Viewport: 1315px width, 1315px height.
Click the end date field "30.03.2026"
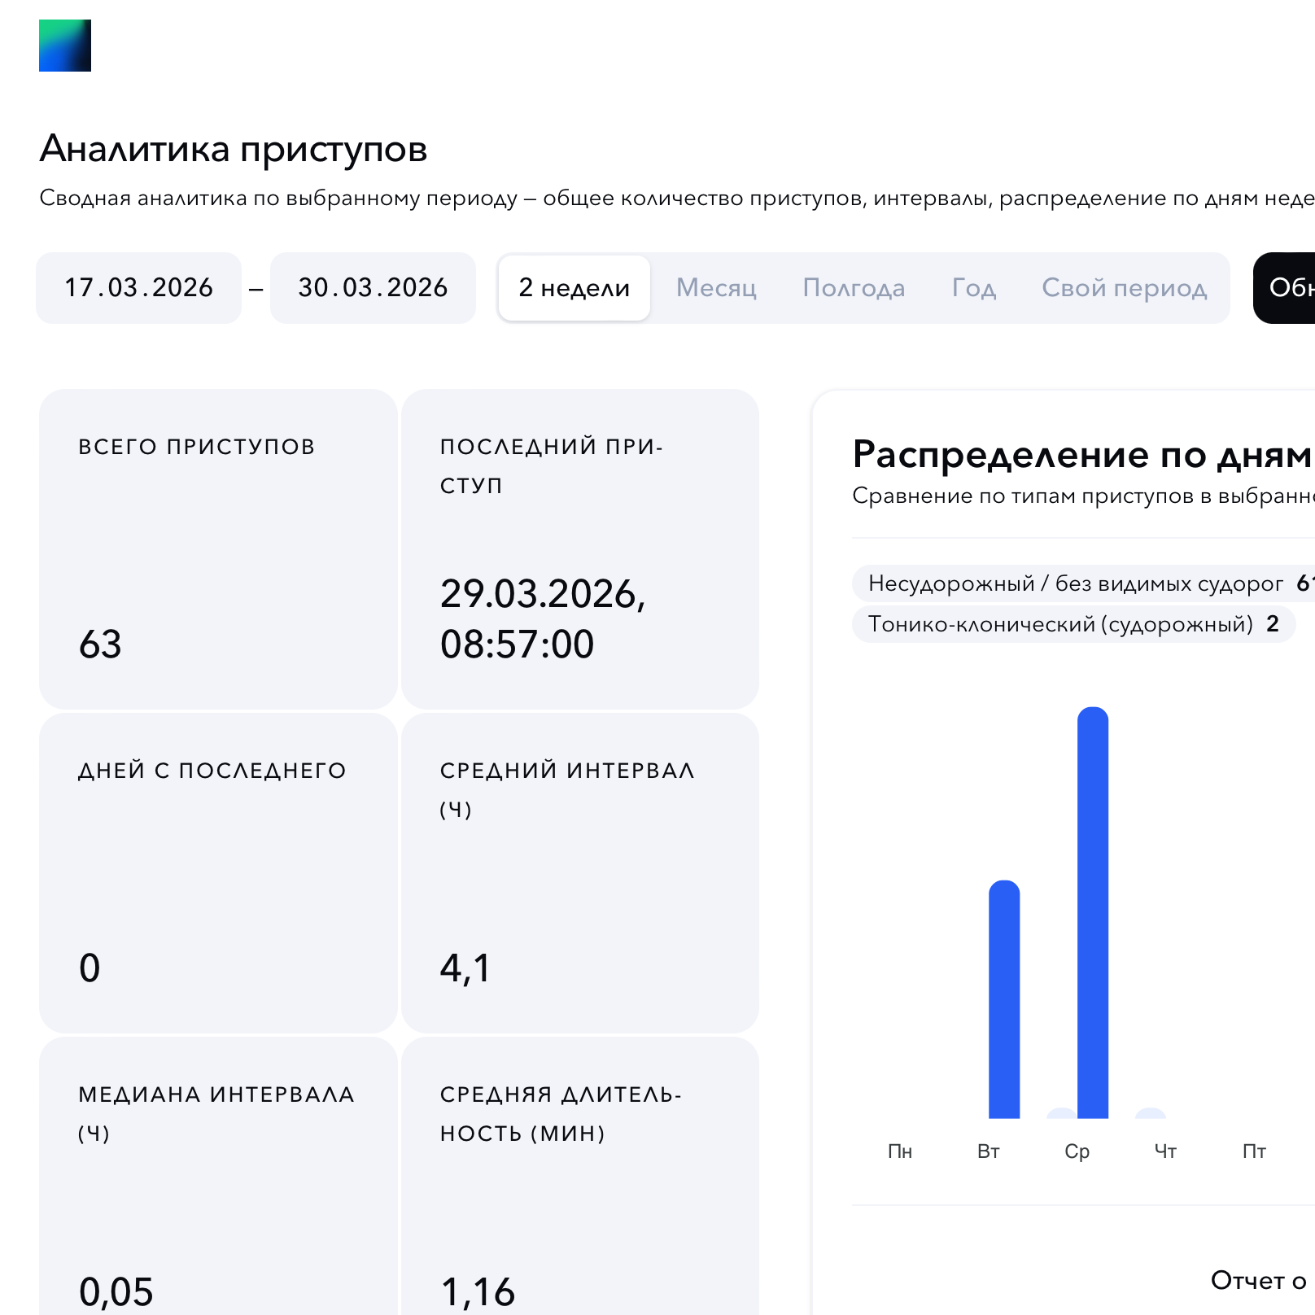[373, 288]
